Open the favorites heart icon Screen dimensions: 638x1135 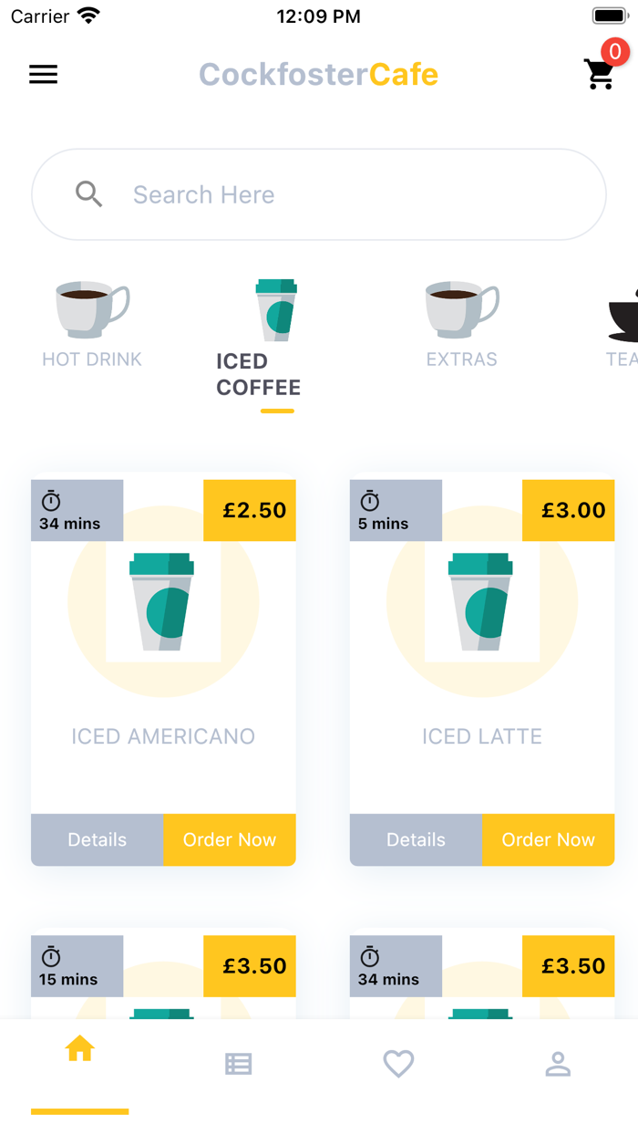coord(398,1064)
